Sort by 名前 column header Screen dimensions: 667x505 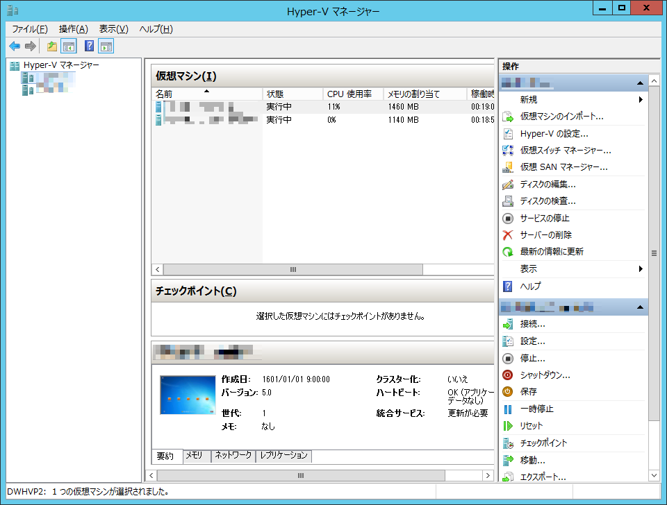coord(207,94)
